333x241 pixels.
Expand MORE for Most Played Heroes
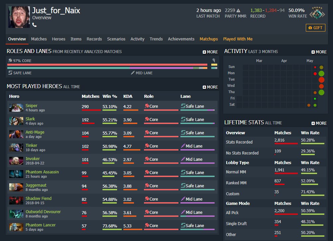(x=210, y=87)
